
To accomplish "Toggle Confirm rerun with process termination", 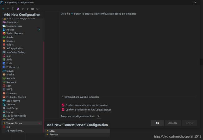I will [63, 105].
